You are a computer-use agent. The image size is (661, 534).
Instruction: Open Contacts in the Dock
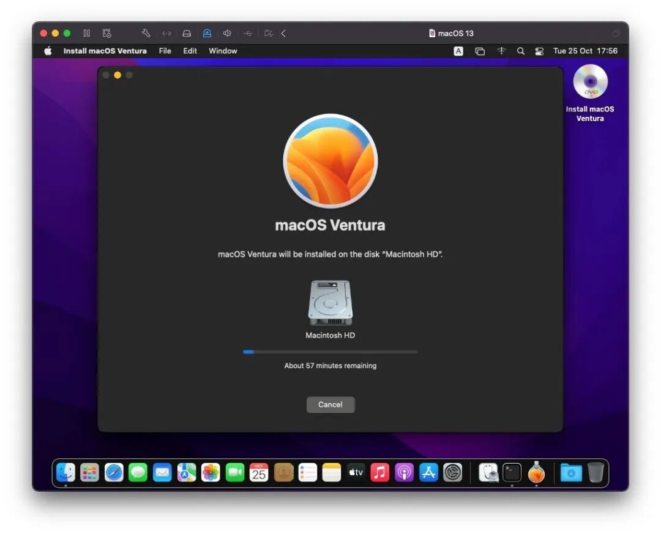tap(283, 472)
